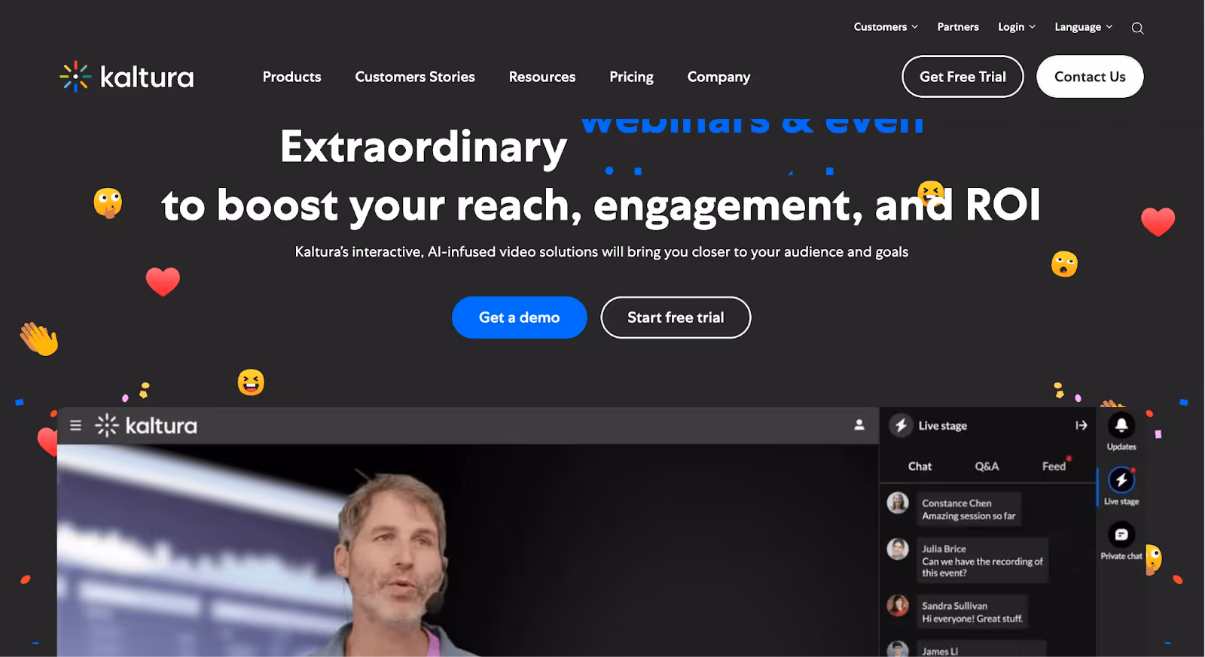Open the Language dropdown
This screenshot has height=657, width=1205.
[1083, 27]
